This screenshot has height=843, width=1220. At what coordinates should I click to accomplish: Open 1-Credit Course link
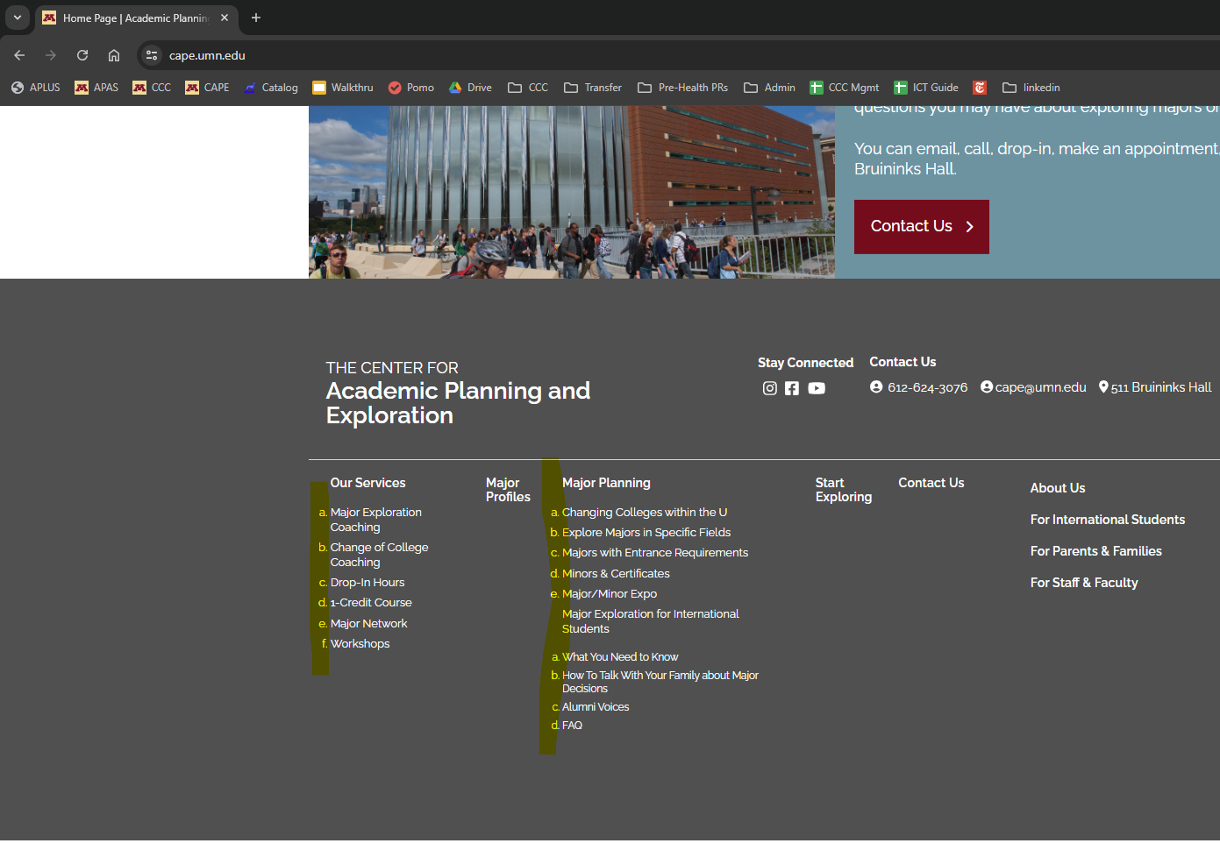(x=371, y=602)
